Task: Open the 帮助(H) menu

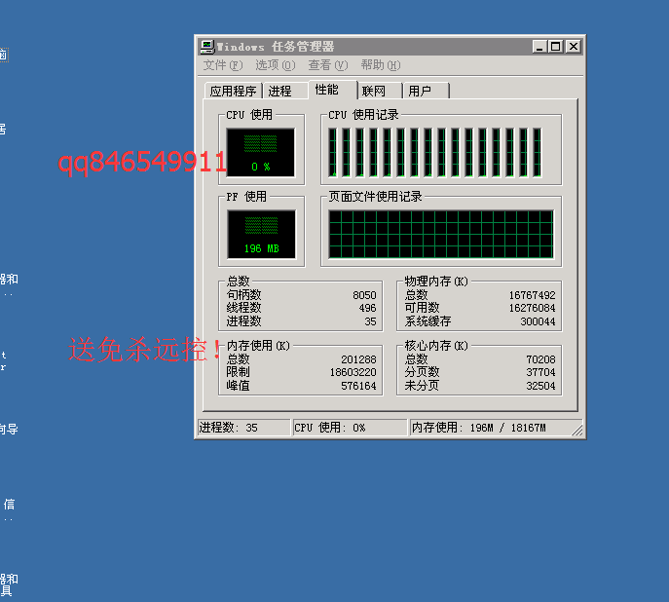Action: (x=381, y=65)
